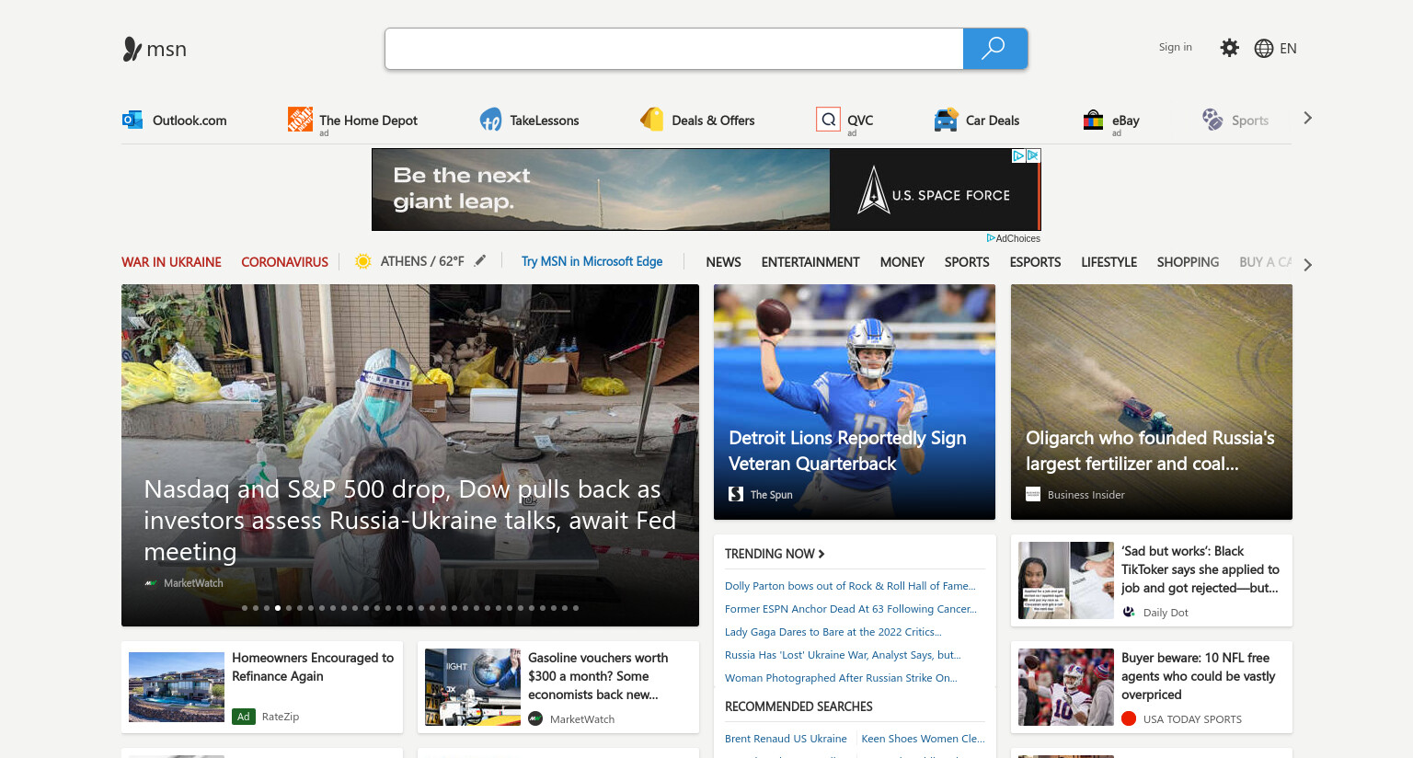Open the Nasdaq and S&P 500 headline story
Viewport: 1413px width, 758px height.
pyautogui.click(x=410, y=521)
